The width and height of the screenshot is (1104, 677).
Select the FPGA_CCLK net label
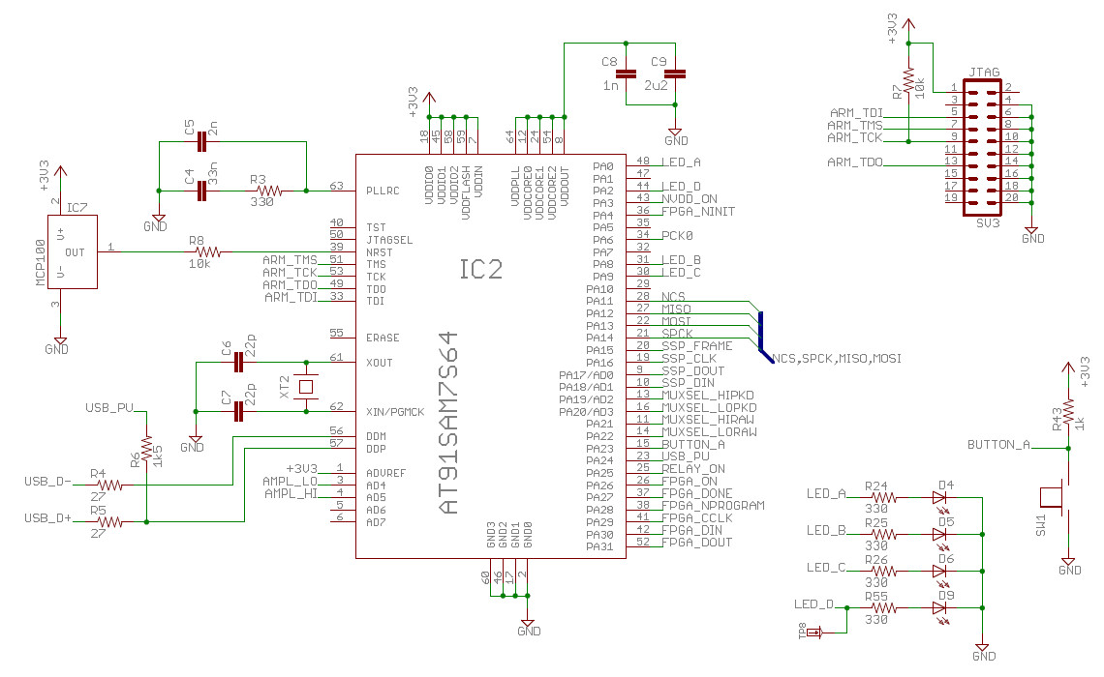(x=697, y=517)
